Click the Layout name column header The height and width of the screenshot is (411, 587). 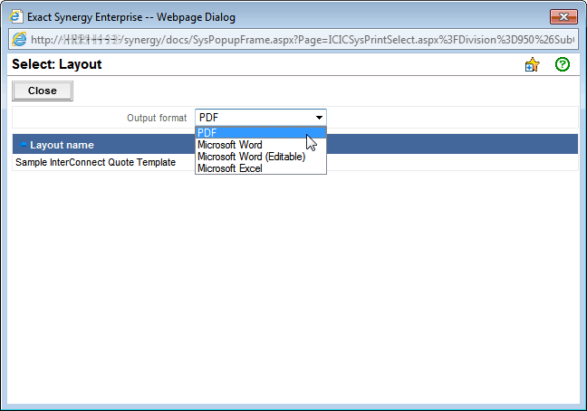(x=62, y=145)
